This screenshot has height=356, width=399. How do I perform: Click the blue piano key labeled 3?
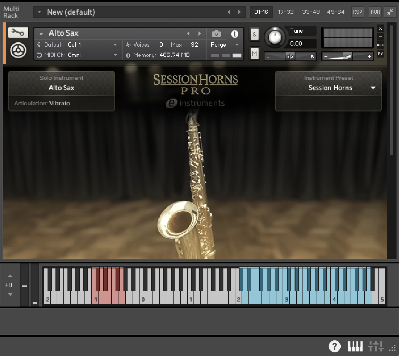coord(286,300)
